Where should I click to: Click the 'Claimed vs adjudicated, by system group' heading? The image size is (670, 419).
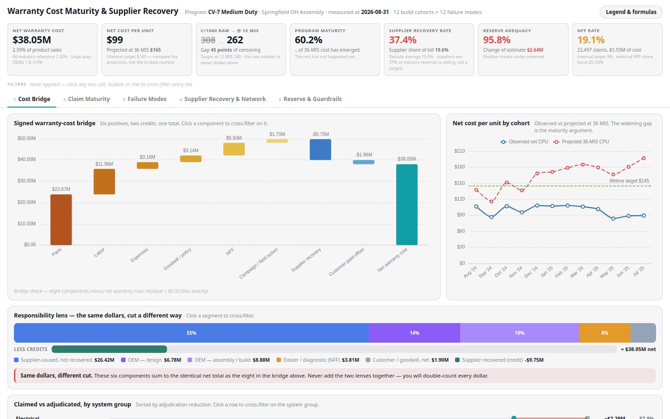(73, 405)
